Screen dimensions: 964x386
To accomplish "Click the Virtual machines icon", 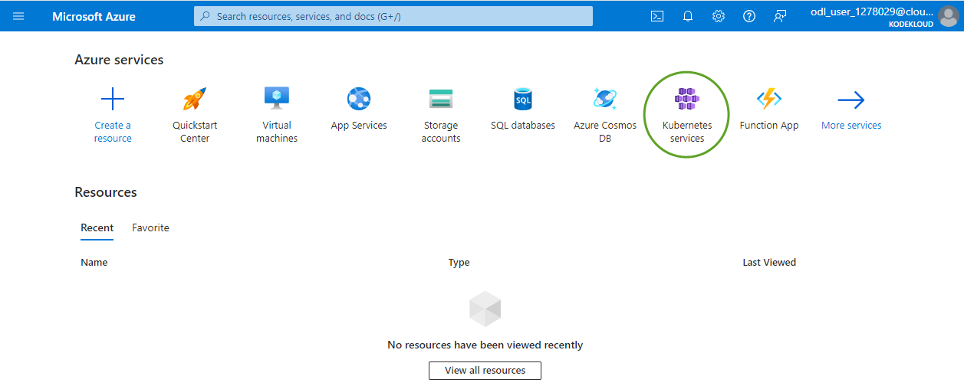I will (x=277, y=99).
